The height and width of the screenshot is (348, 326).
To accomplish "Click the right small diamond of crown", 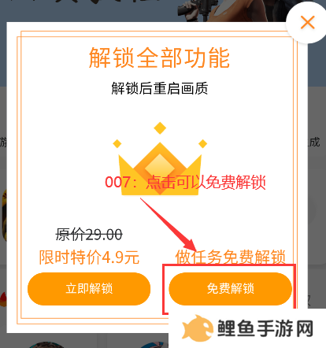I will tap(202, 143).
